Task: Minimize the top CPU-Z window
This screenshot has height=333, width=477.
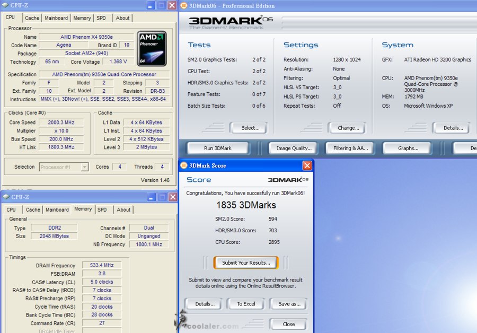Action: 151,5
